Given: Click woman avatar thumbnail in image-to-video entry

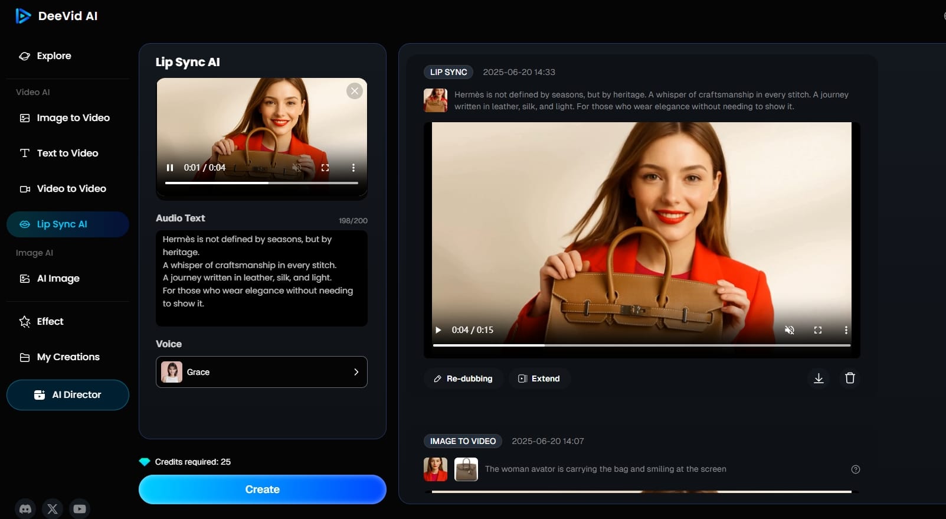Looking at the screenshot, I should (436, 469).
